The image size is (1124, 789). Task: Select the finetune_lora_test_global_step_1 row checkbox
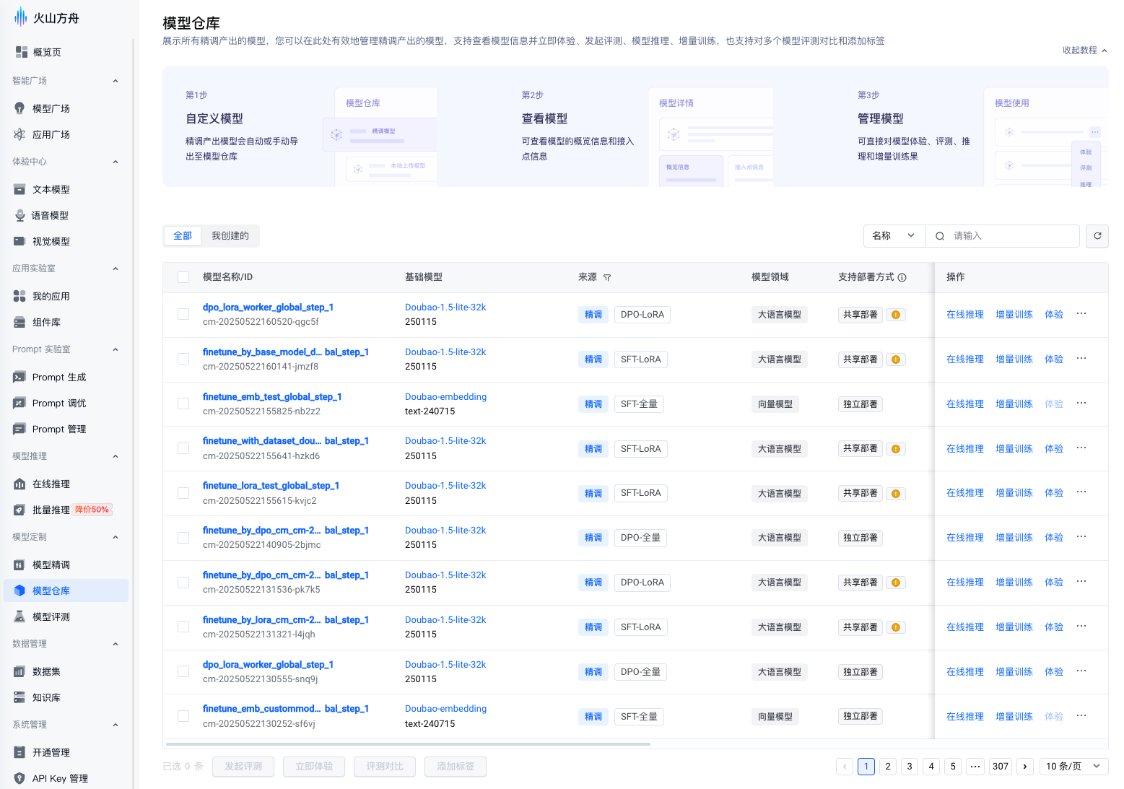click(183, 493)
